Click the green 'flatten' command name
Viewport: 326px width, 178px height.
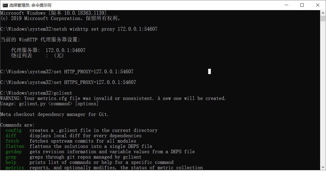[15, 146]
